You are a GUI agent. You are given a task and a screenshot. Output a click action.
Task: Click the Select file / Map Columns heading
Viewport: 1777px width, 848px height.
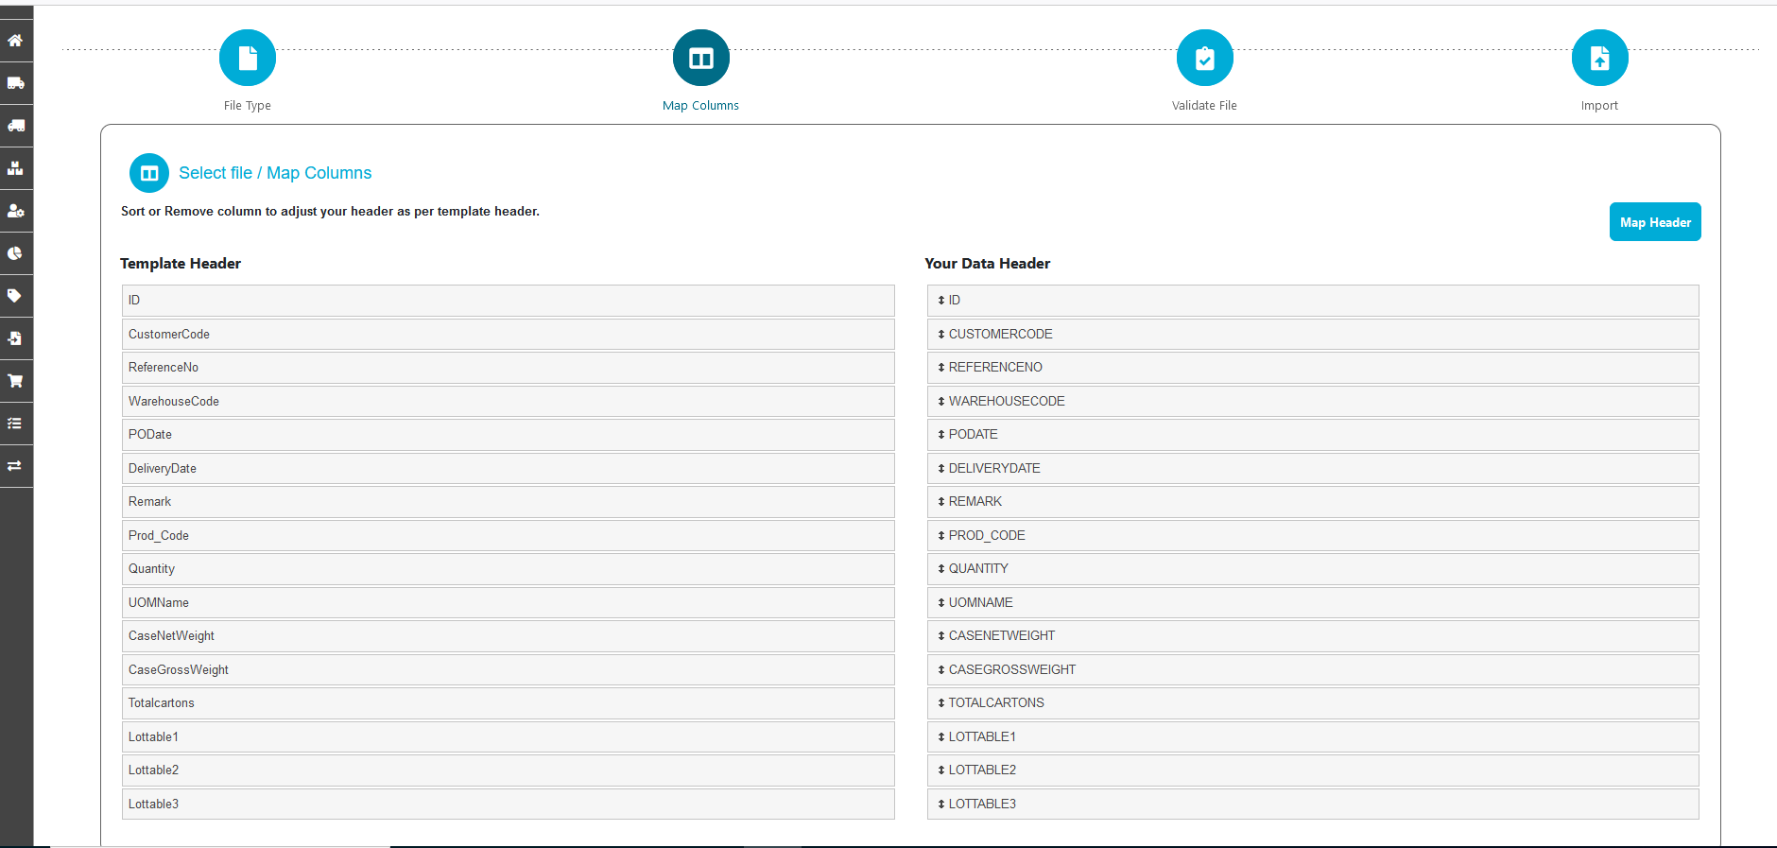pyautogui.click(x=275, y=173)
